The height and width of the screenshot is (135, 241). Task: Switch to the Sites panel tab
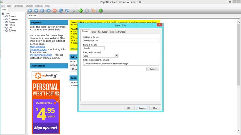coord(4,9)
